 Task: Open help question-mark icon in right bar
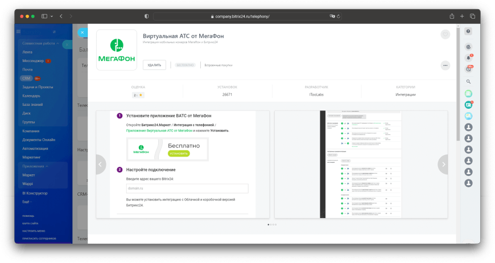468,31
